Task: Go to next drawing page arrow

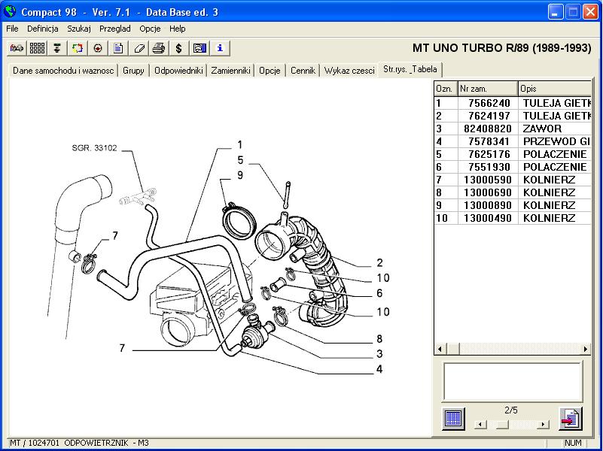Action: [543, 425]
